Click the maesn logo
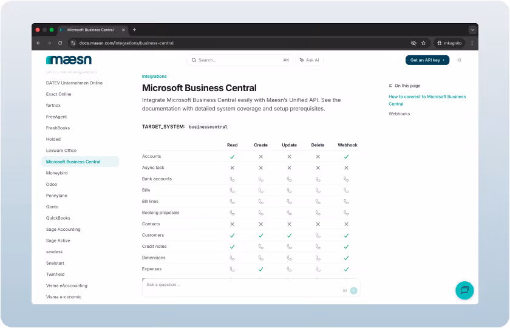 pos(69,60)
